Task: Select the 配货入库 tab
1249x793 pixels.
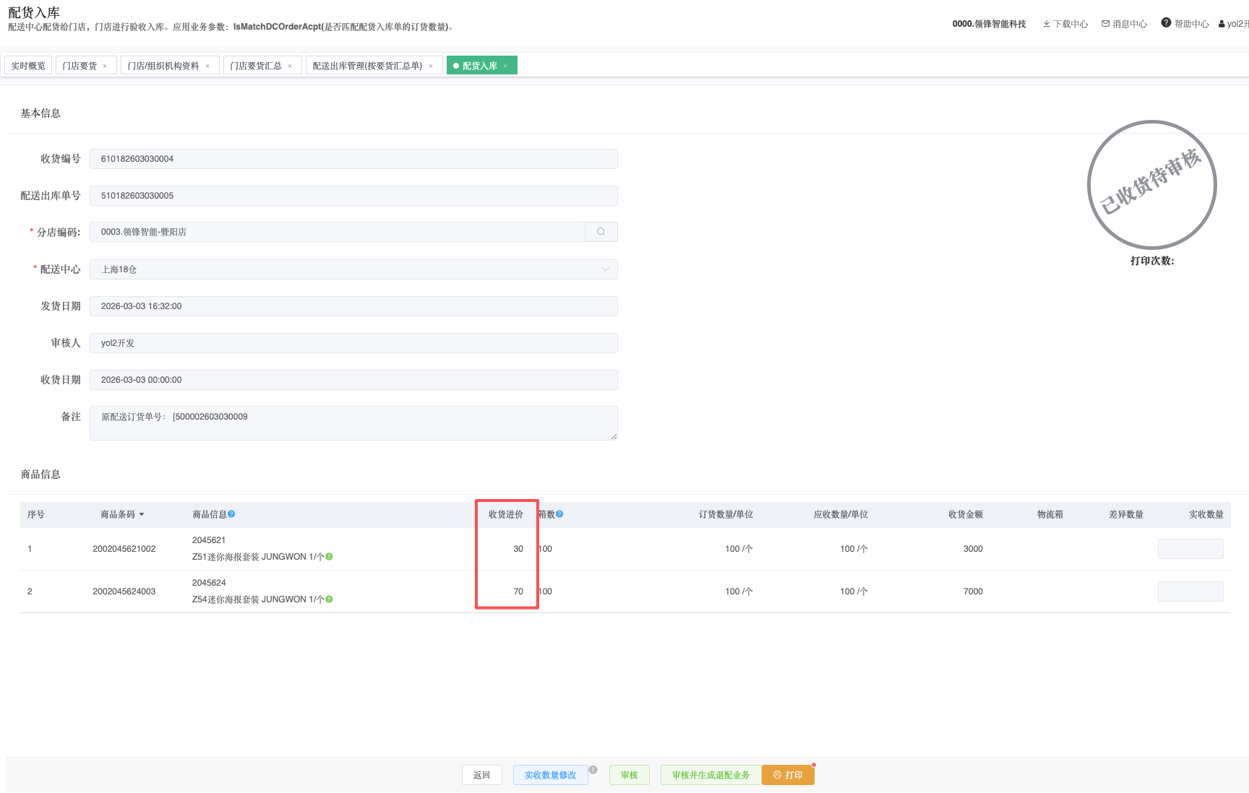Action: click(x=480, y=66)
